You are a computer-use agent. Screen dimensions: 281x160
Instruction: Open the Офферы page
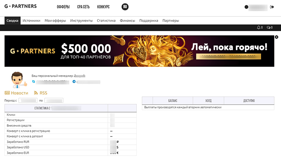[x=63, y=7]
